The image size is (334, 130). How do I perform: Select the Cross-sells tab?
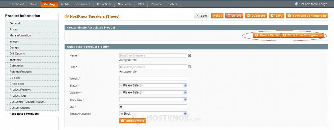click(x=32, y=84)
